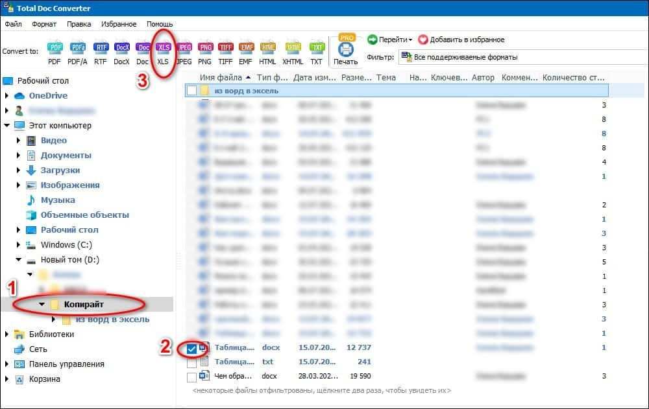Viewport: 649px width, 409px height.
Task: Select the HTML output format icon
Action: (x=269, y=47)
